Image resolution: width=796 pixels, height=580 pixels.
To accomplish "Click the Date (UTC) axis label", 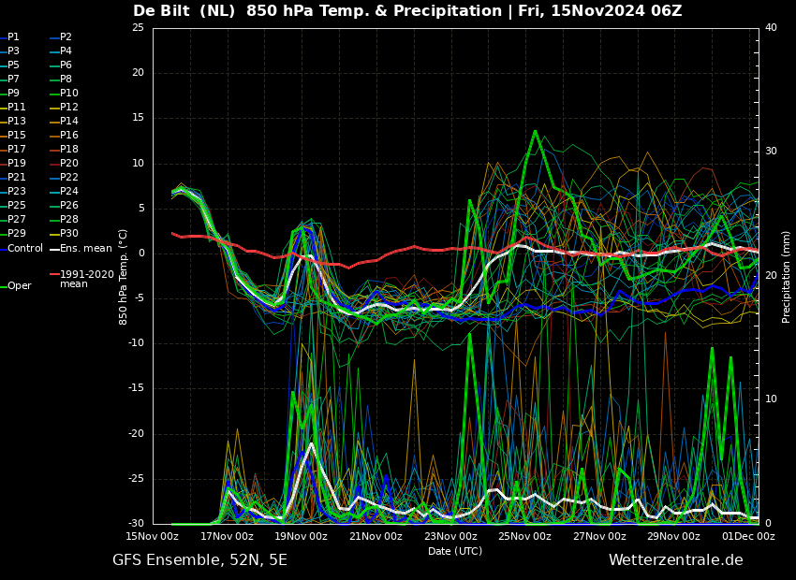I will (455, 551).
